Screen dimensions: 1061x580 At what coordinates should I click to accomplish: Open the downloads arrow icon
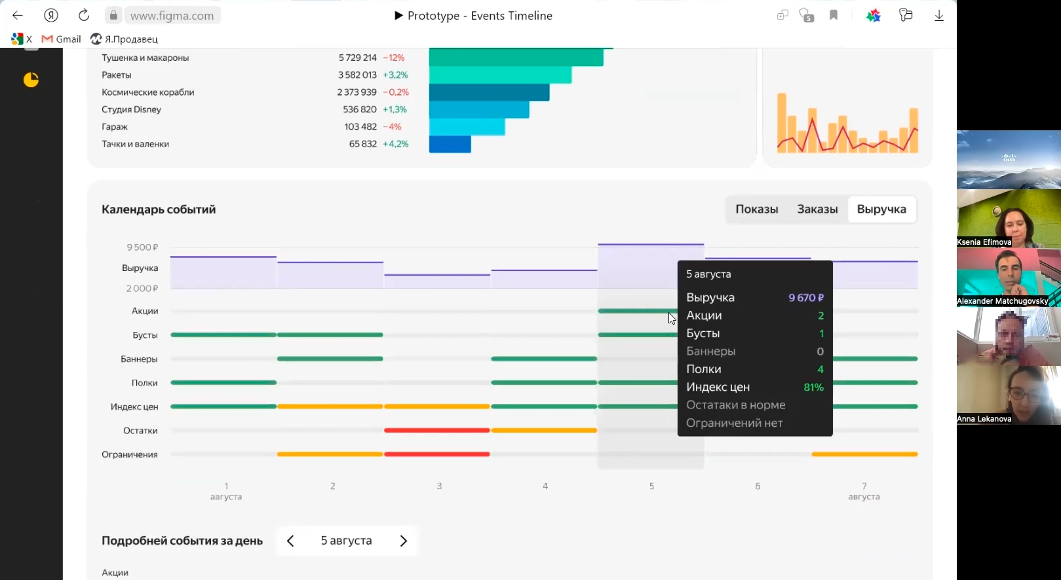click(939, 15)
